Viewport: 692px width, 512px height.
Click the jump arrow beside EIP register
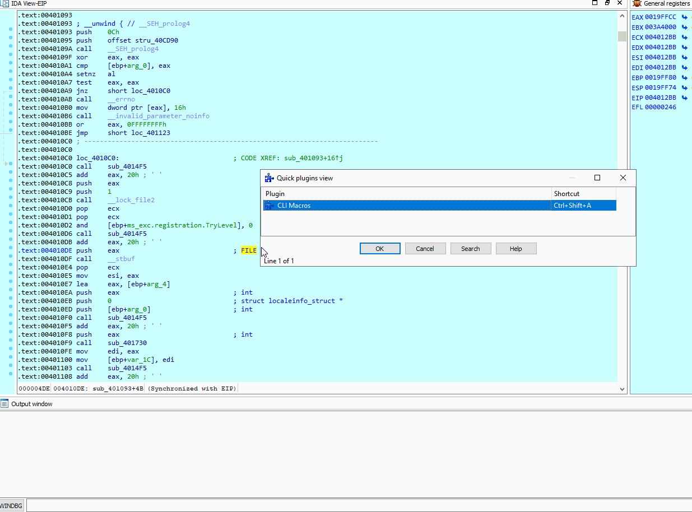coord(684,98)
